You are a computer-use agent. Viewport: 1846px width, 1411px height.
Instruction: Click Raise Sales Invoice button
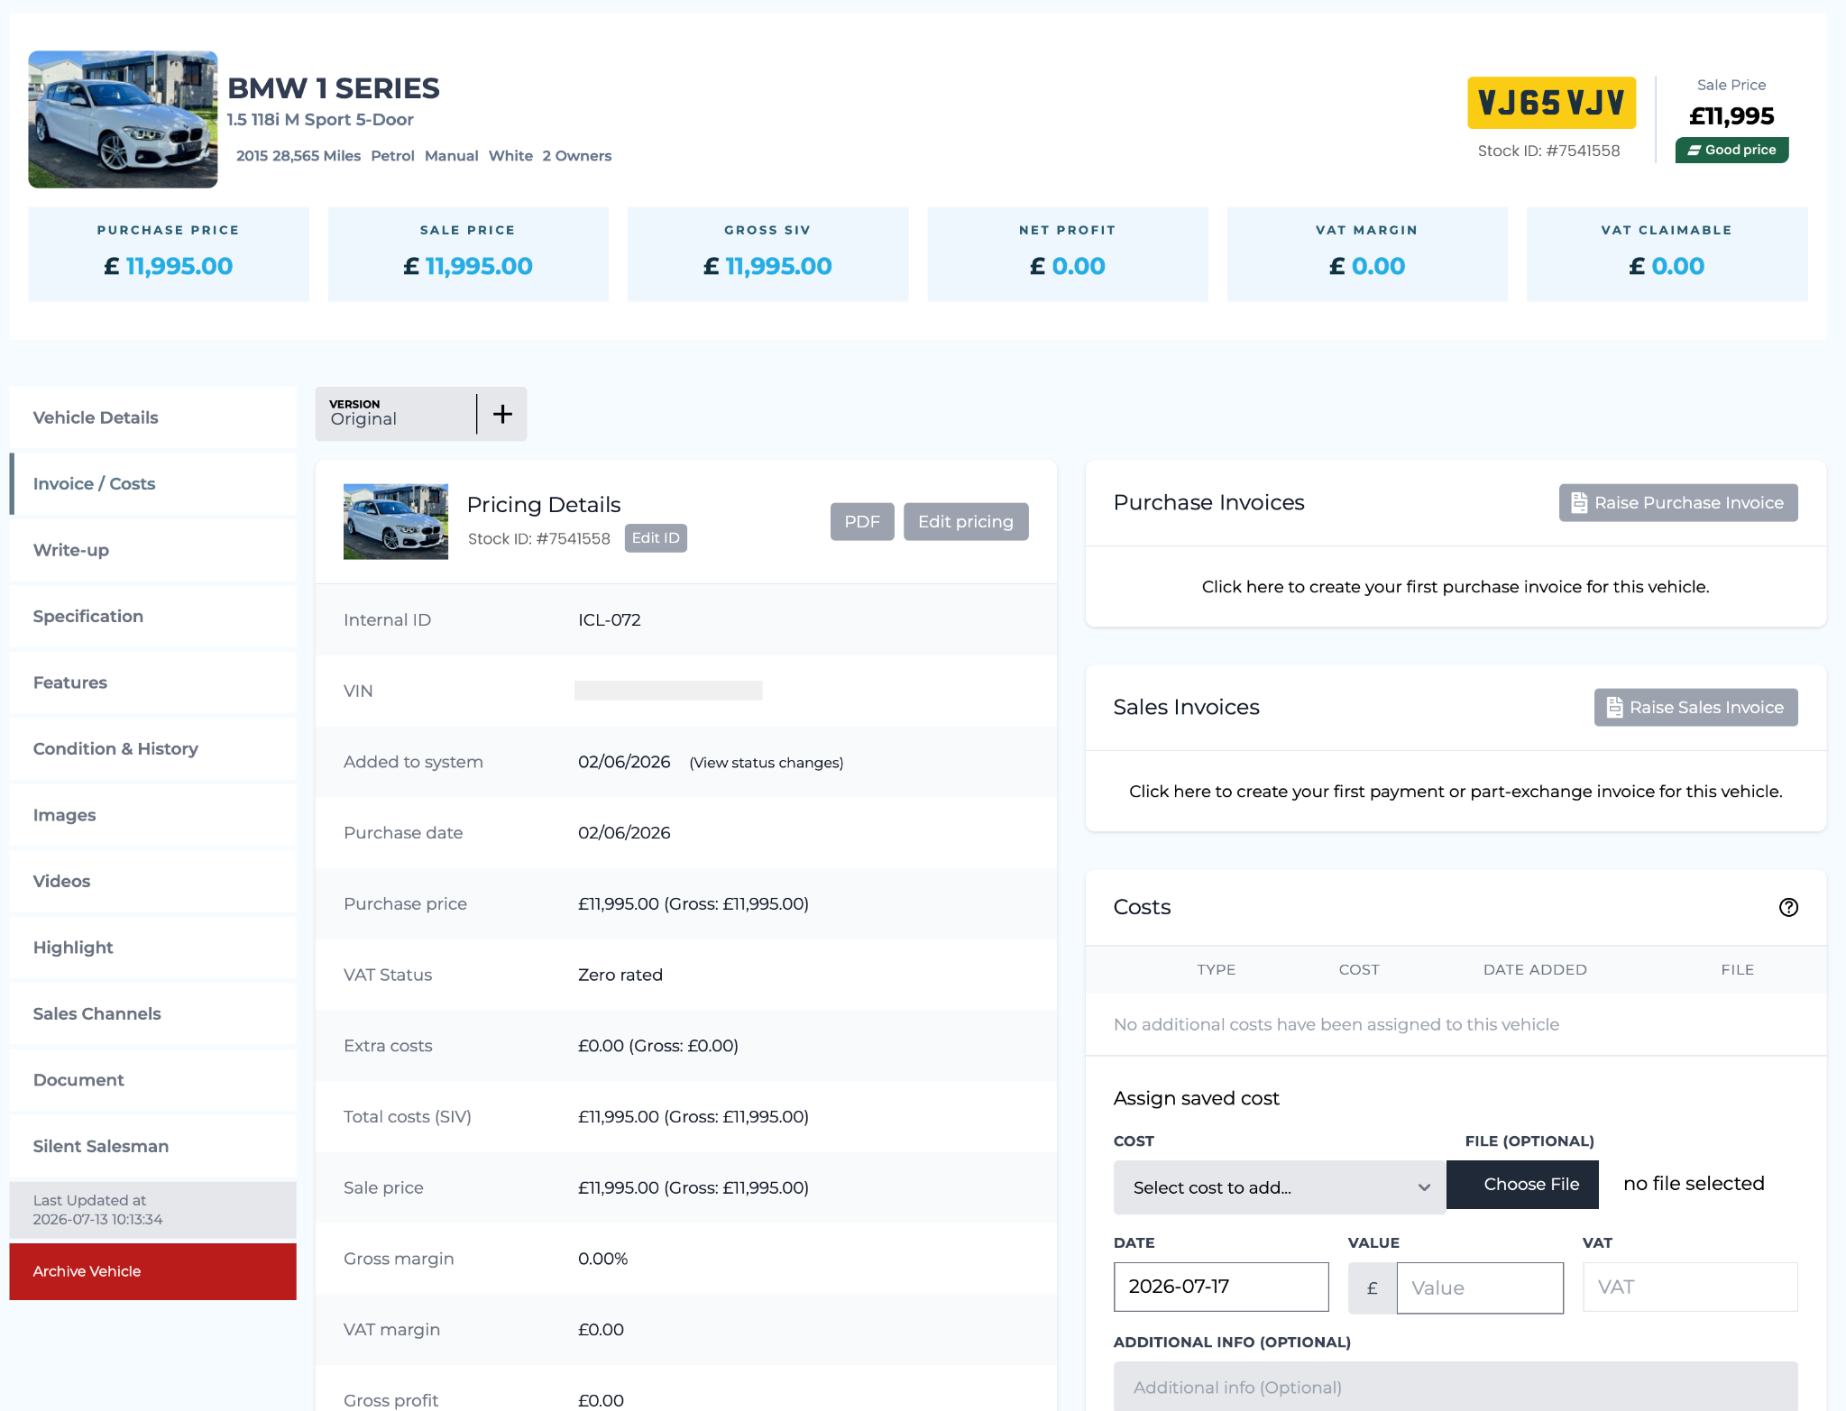[x=1695, y=708]
